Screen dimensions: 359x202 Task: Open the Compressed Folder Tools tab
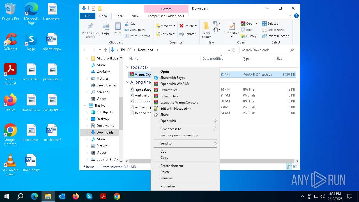(x=166, y=16)
